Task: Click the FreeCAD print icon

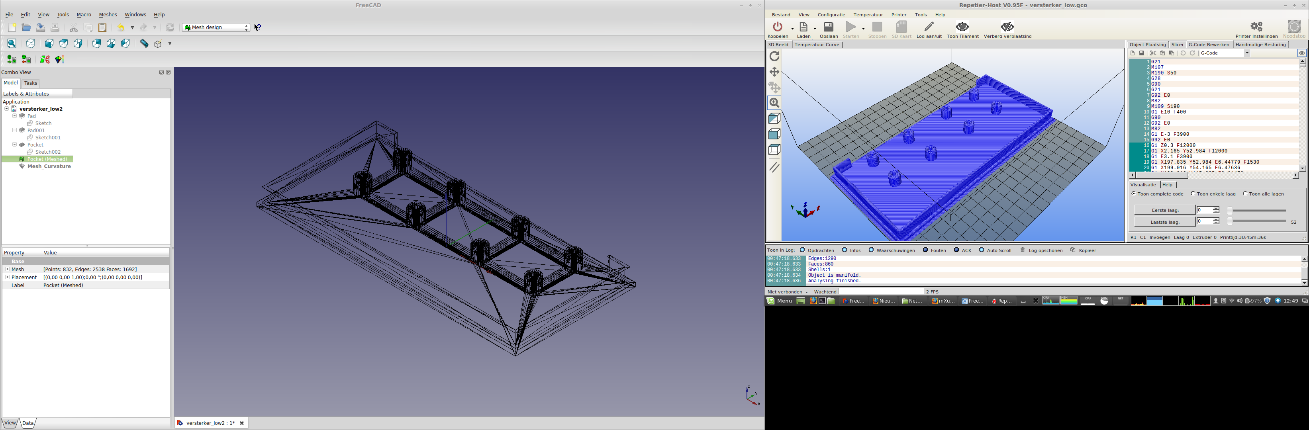Action: (55, 28)
